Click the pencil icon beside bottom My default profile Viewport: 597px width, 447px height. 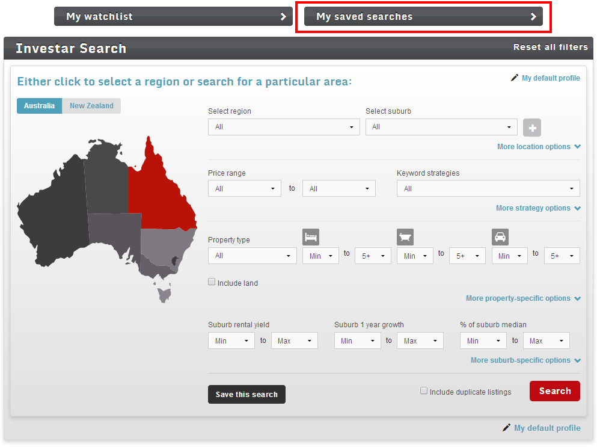[506, 427]
